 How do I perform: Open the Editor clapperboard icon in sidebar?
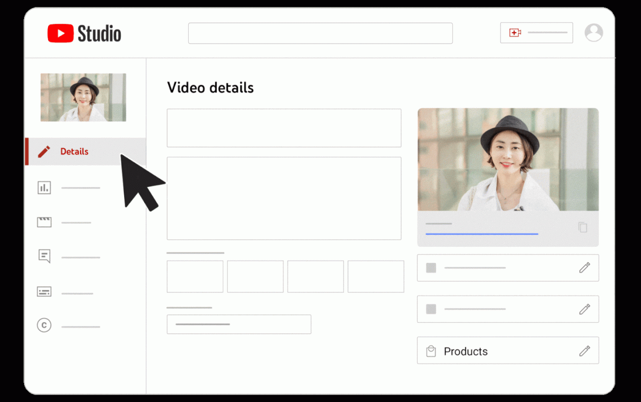pyautogui.click(x=44, y=222)
